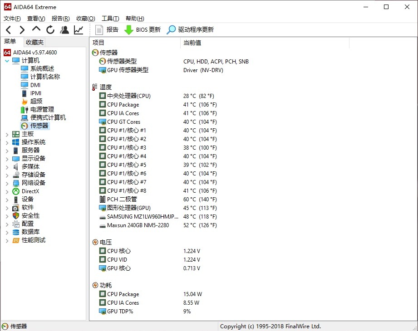418x331 pixels.
Task: Click the 软件 software icon
Action: [x=16, y=208]
